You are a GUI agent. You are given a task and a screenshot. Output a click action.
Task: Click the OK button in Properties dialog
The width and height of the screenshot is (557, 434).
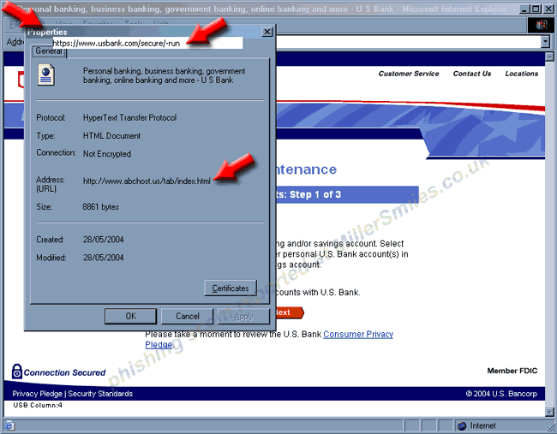(x=130, y=316)
